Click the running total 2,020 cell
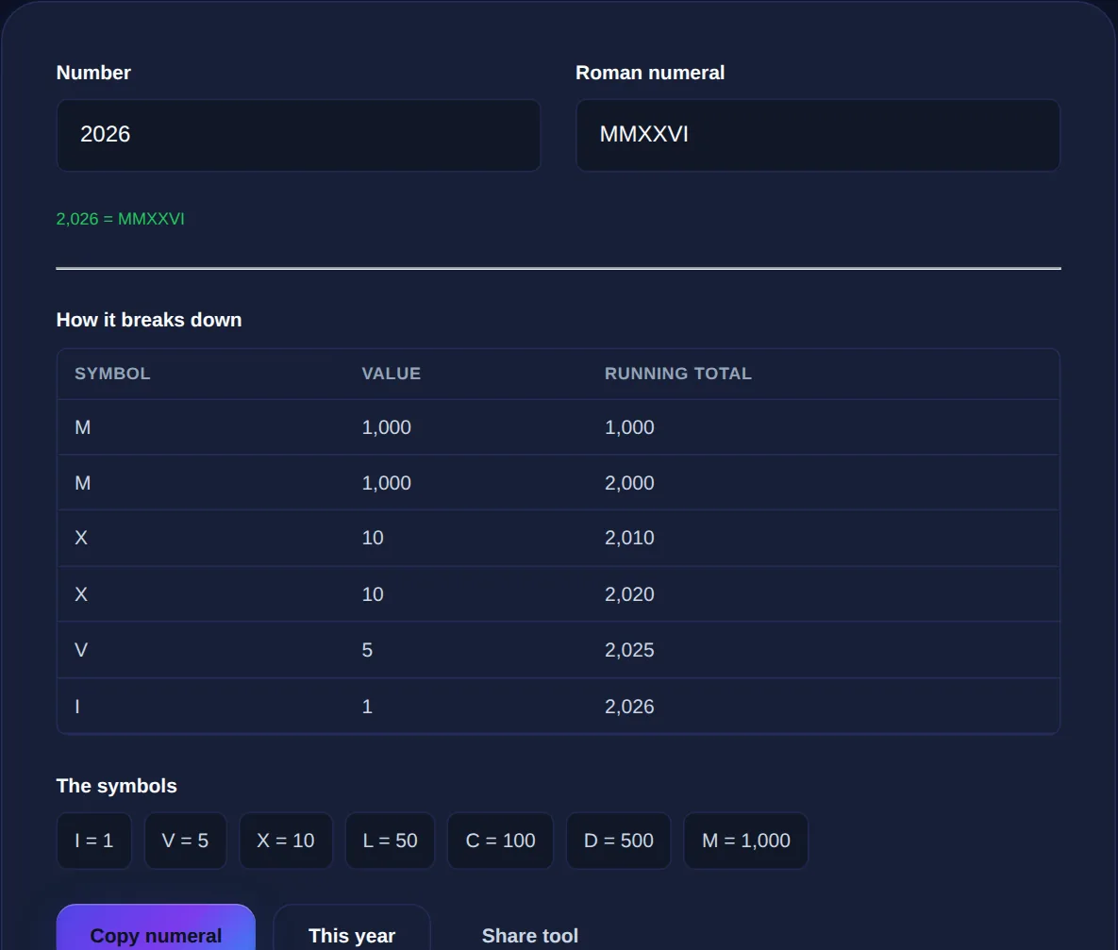The height and width of the screenshot is (950, 1118). point(629,594)
